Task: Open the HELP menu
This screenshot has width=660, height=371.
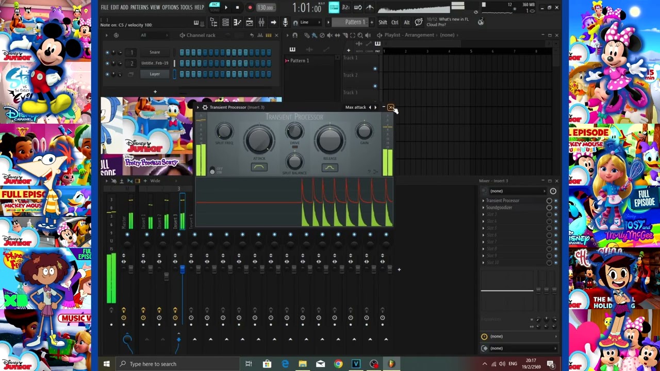Action: (x=199, y=7)
